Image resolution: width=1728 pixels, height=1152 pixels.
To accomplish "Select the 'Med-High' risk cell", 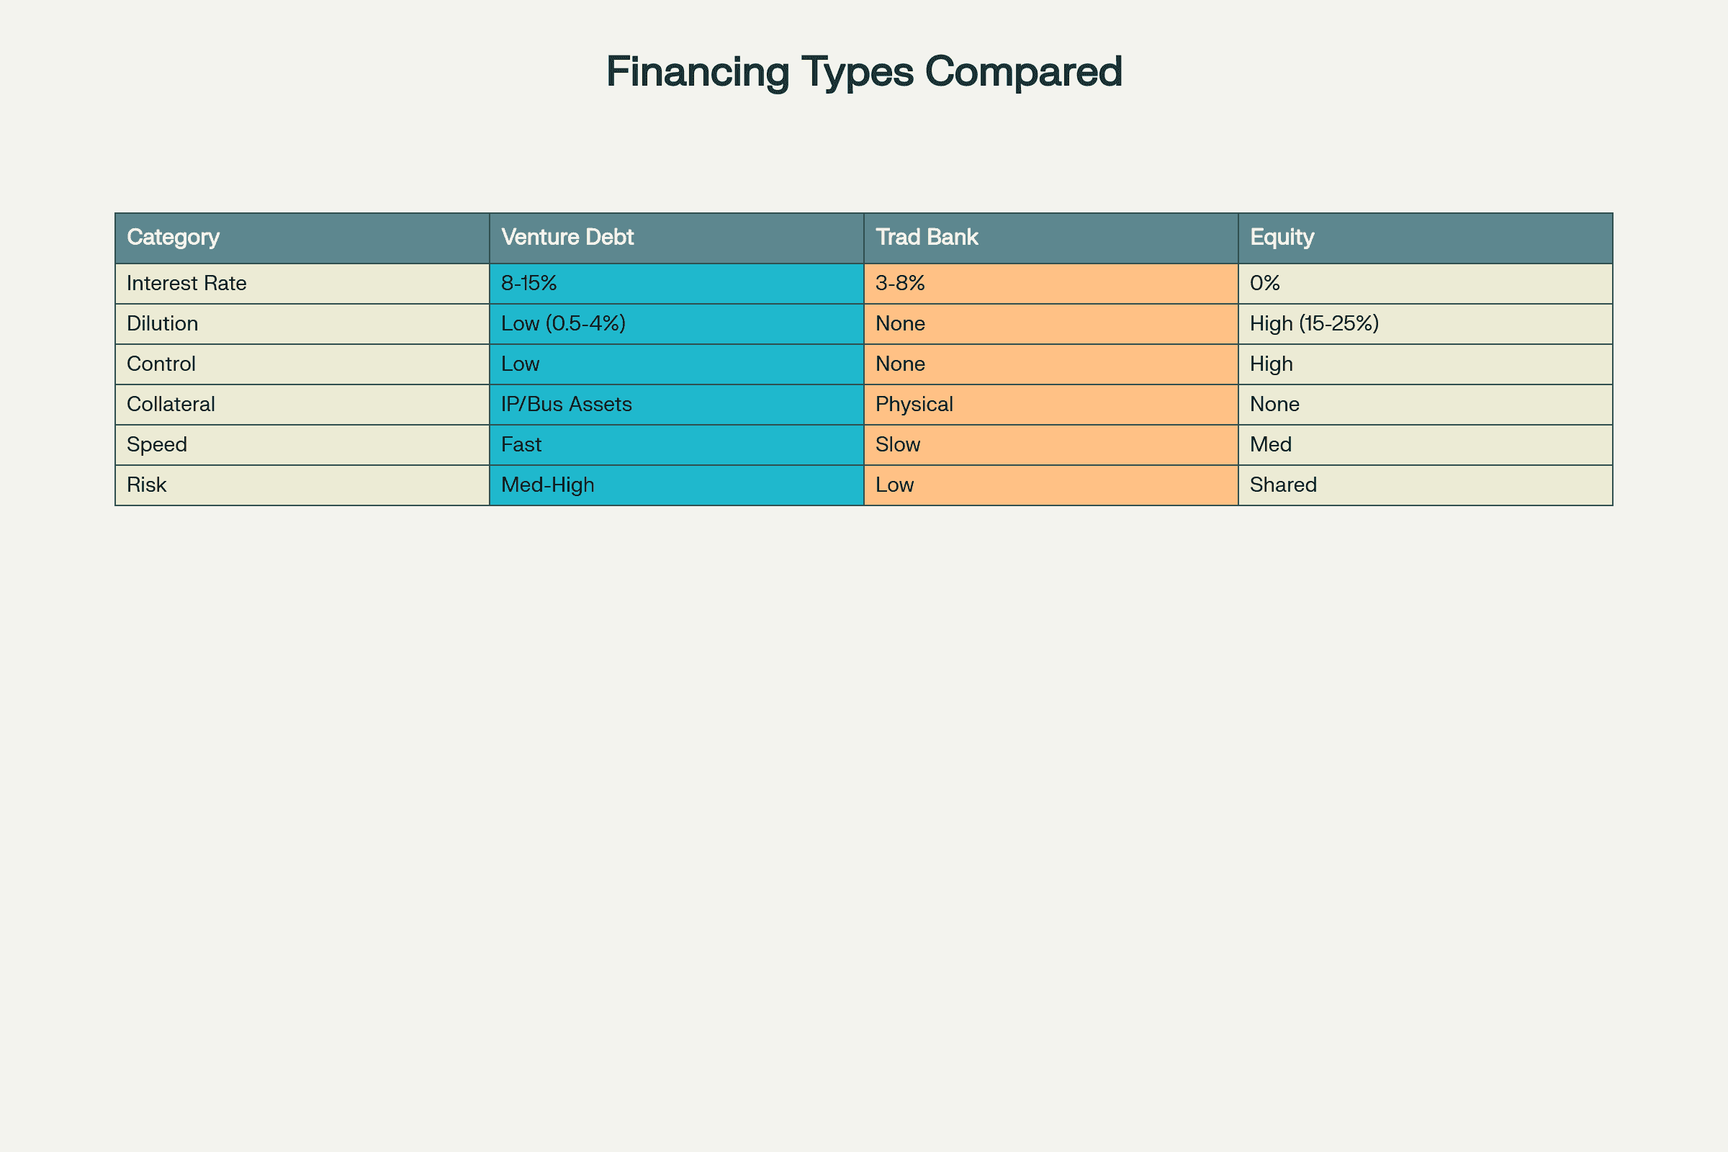I will click(x=547, y=485).
